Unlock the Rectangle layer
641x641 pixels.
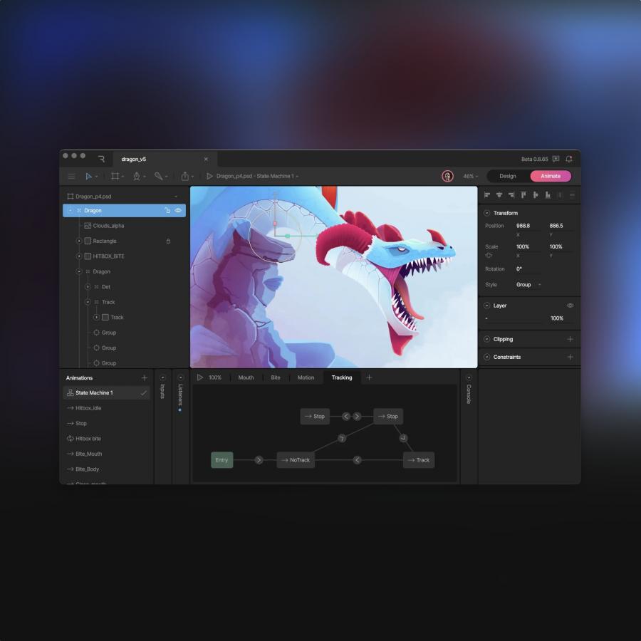(168, 241)
